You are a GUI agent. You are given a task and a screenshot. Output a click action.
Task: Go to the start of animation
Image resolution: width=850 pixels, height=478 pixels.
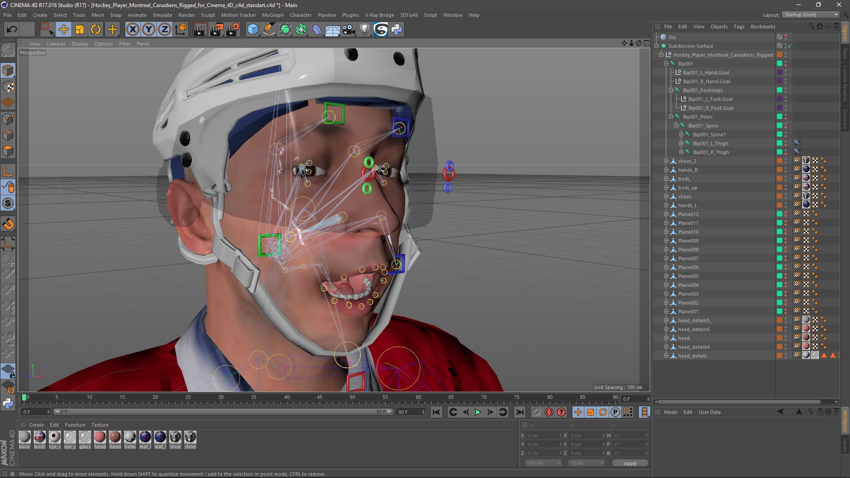(x=437, y=412)
